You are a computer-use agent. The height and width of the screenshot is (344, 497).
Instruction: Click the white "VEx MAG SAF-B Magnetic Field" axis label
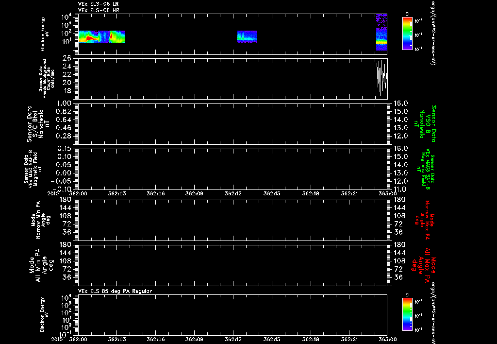point(33,168)
